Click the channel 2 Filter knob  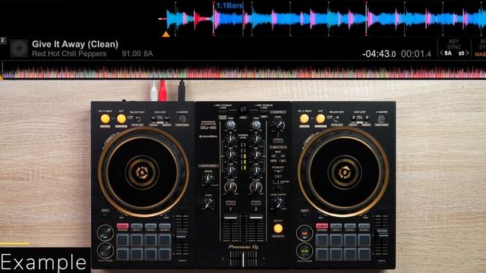coord(256,187)
